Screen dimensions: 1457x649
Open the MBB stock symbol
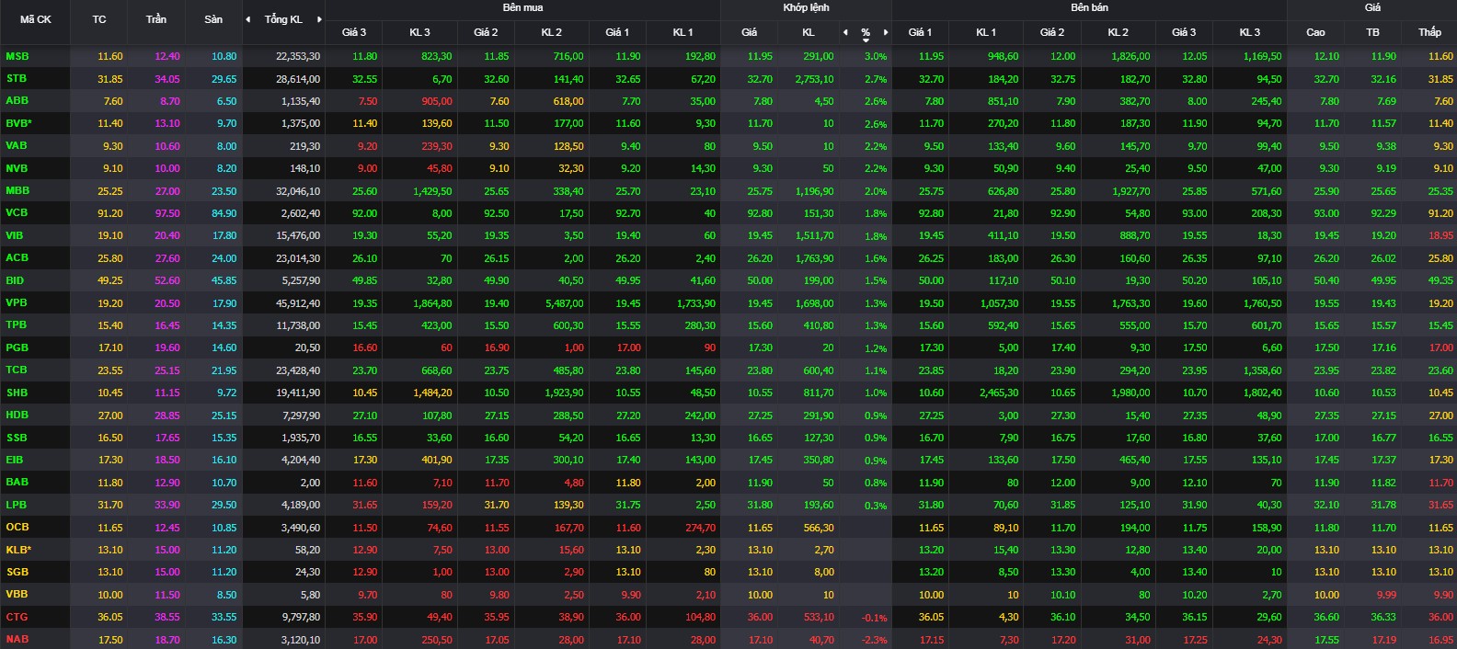point(17,190)
